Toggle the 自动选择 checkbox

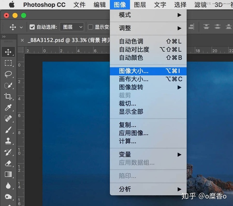tap(32, 27)
